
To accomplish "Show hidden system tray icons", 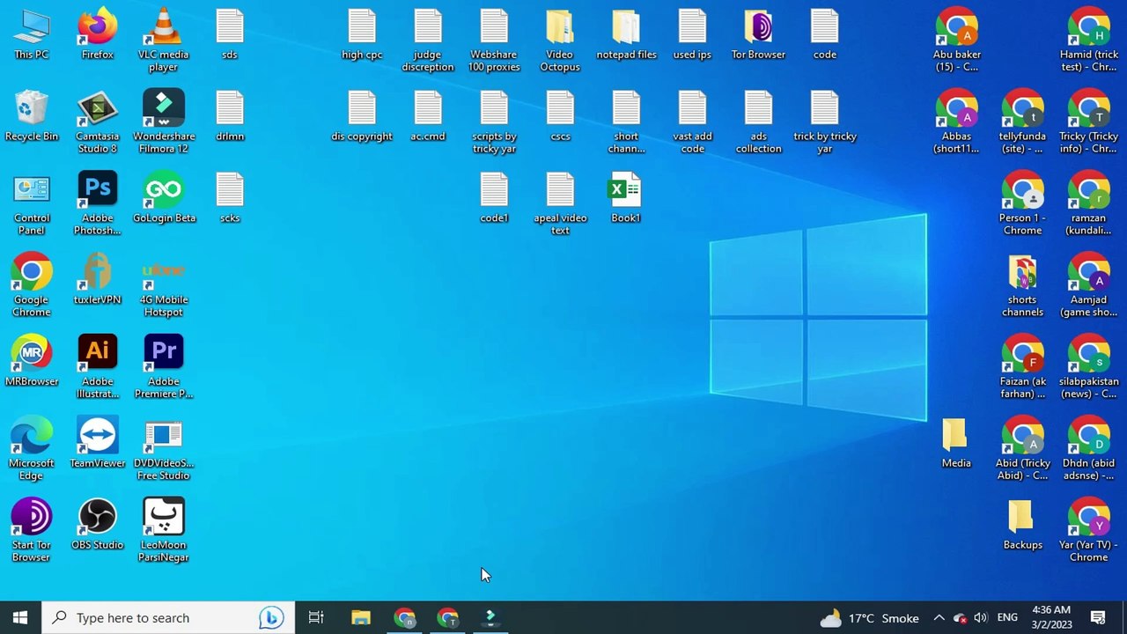I will click(939, 618).
